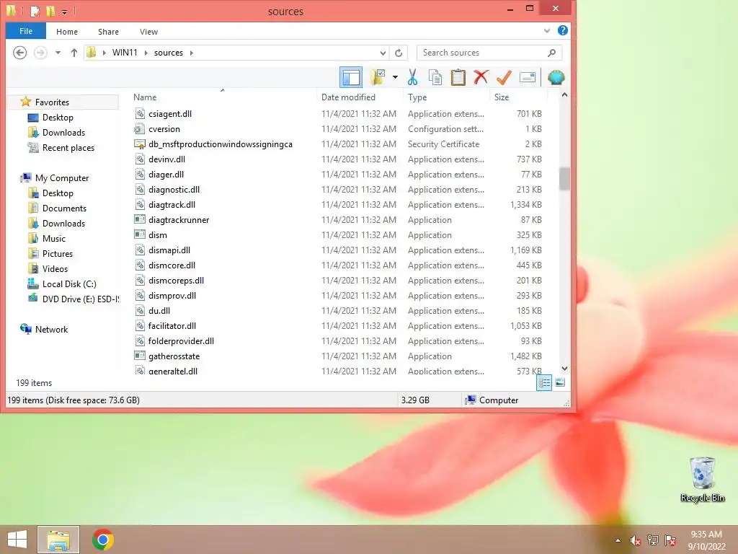Click the Copy icon in toolbar
This screenshot has width=738, height=554.
point(435,77)
